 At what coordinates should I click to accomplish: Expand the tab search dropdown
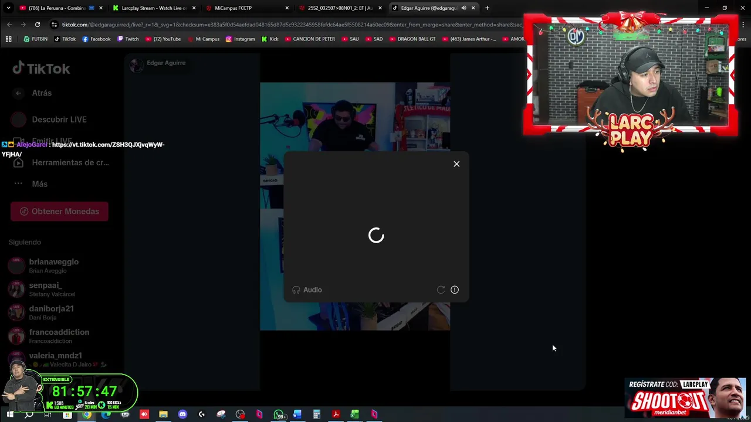pyautogui.click(x=8, y=8)
